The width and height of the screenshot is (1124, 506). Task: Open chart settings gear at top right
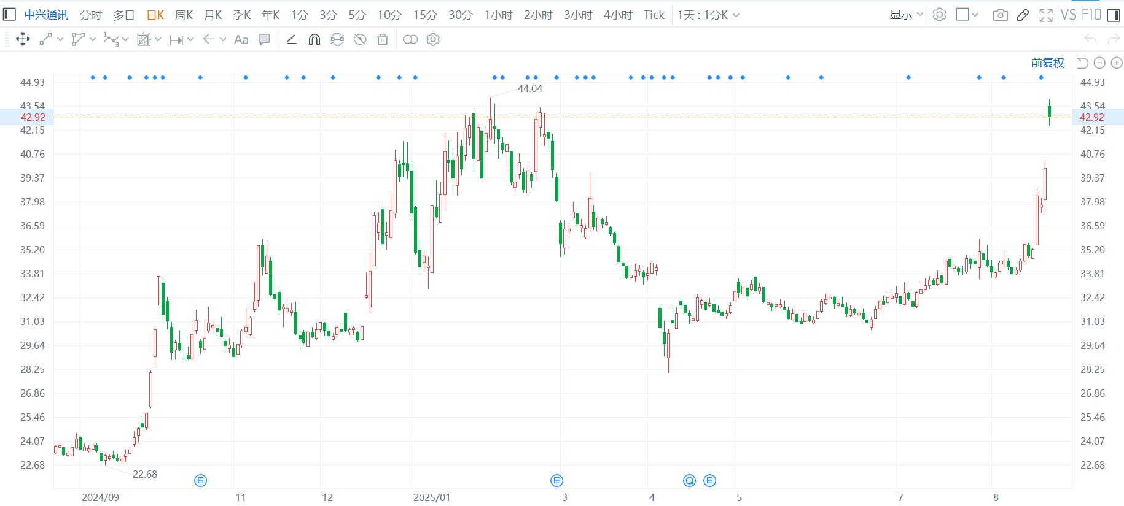pyautogui.click(x=939, y=15)
